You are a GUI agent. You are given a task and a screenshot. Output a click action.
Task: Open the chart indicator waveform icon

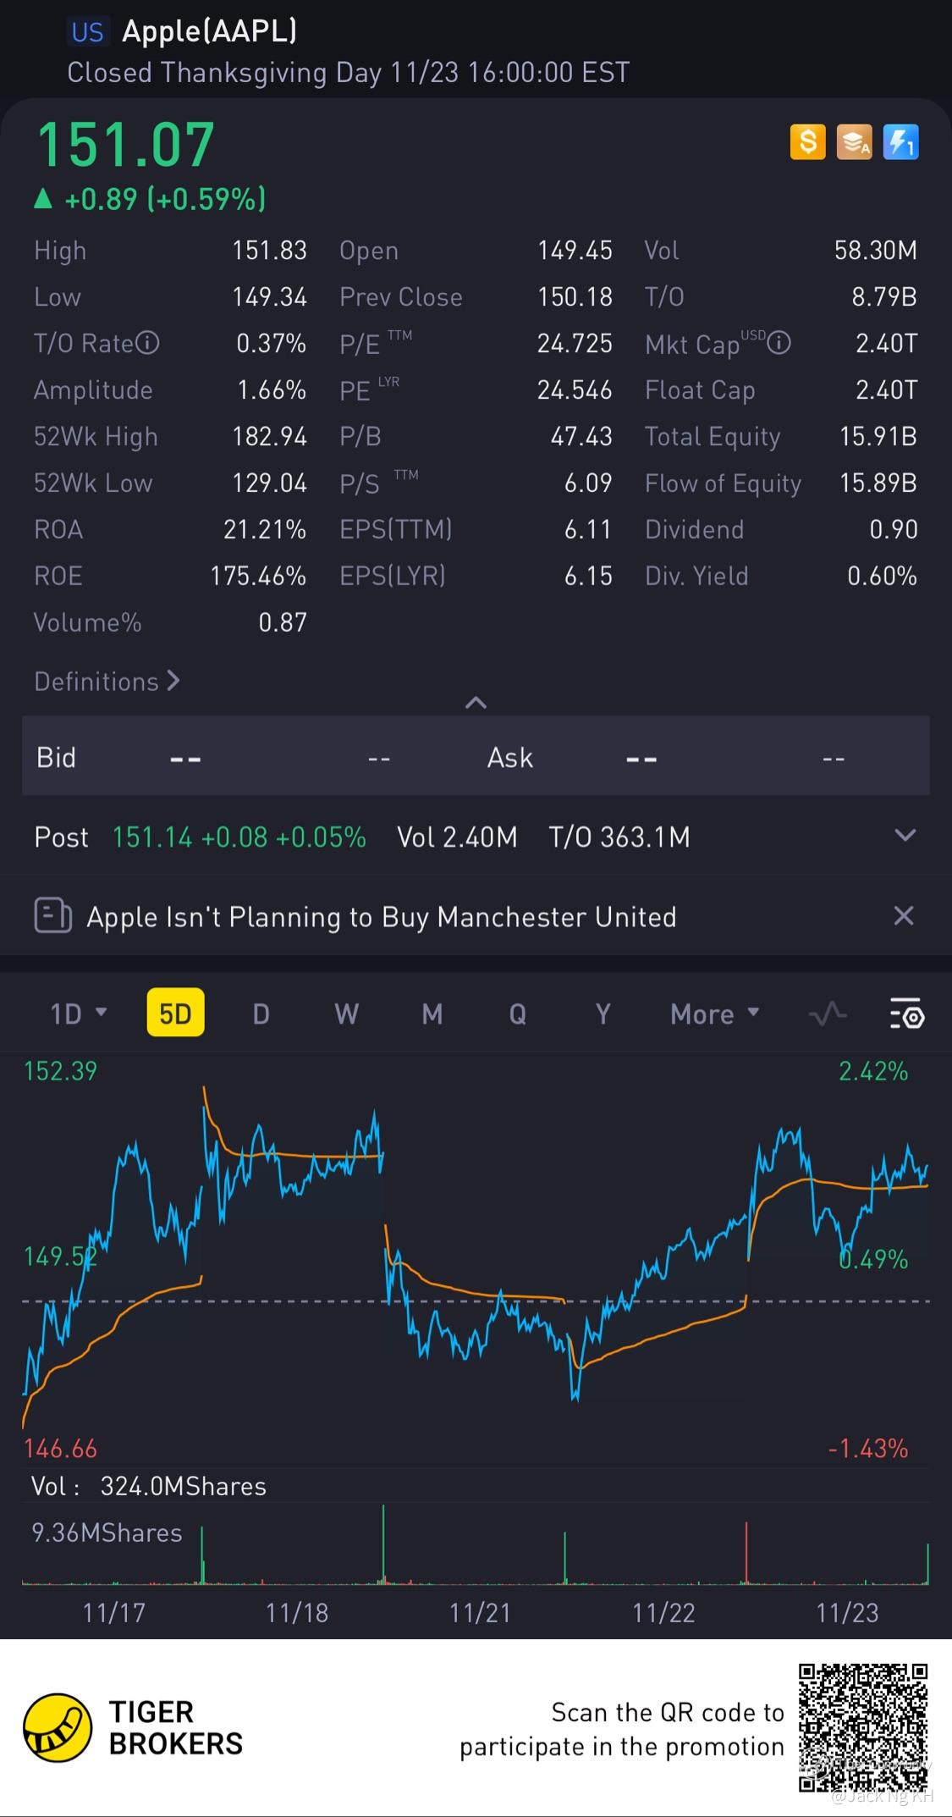point(827,1013)
